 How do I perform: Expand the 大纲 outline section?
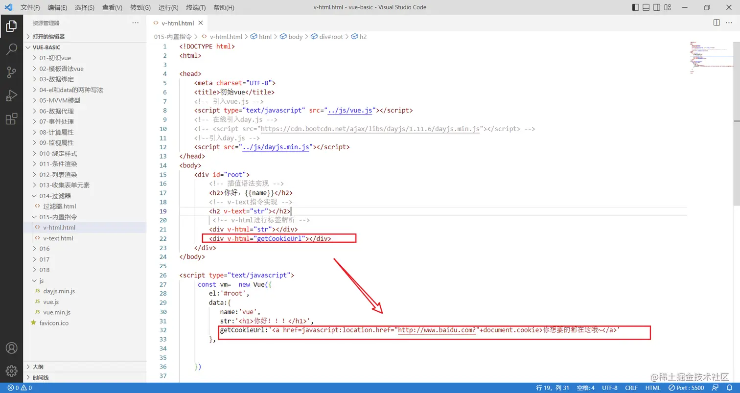pos(85,367)
